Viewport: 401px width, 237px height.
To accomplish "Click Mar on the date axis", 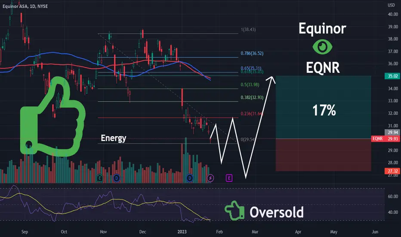I will (255, 232).
